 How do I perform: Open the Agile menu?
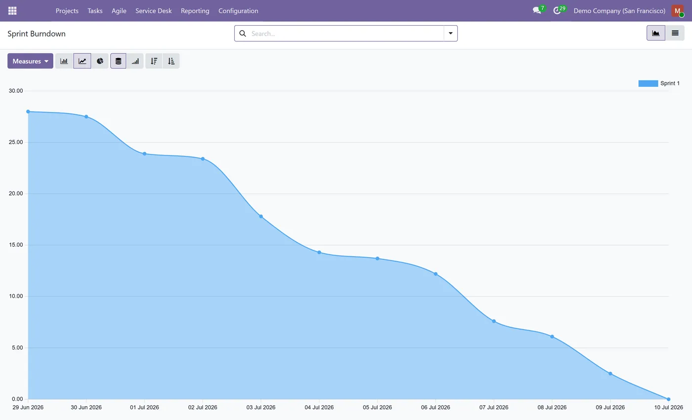119,10
